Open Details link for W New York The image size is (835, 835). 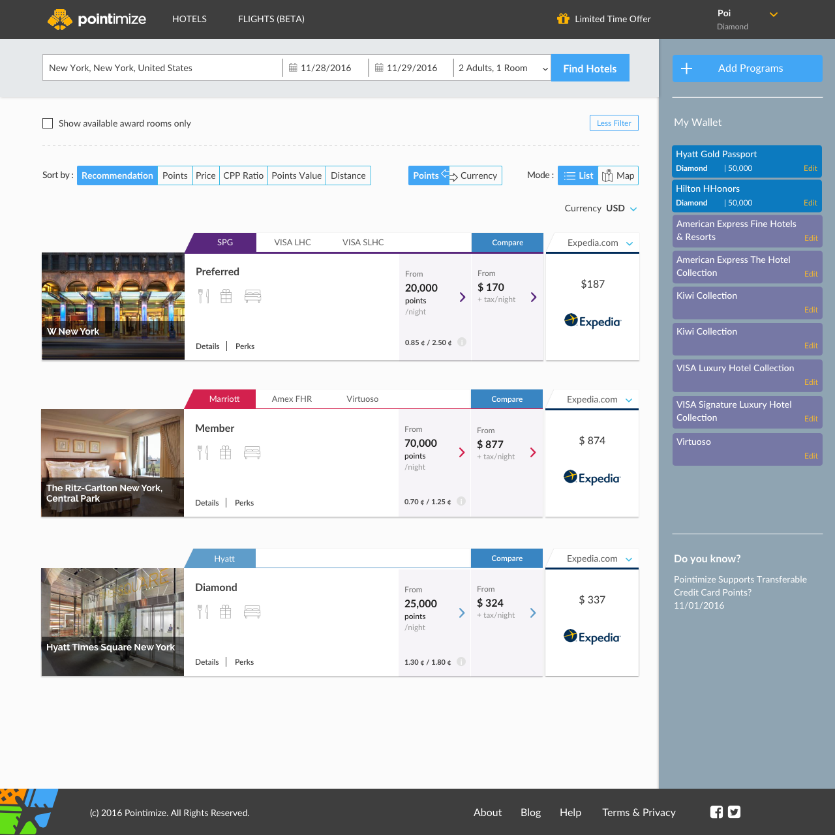pos(207,346)
